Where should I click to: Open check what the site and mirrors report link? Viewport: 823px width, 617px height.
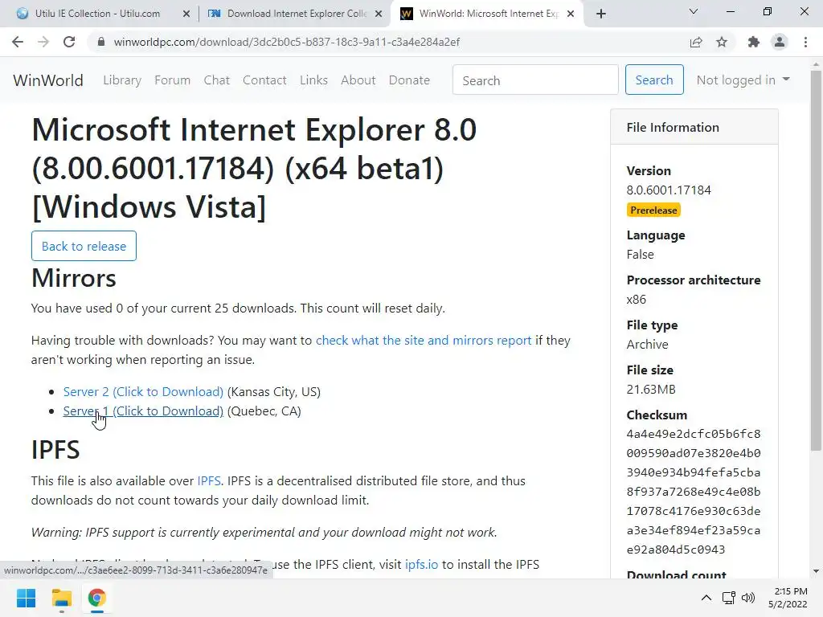coord(424,341)
